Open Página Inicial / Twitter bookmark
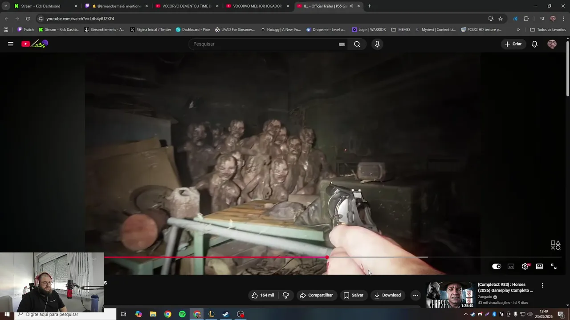This screenshot has width=570, height=320. click(x=150, y=30)
